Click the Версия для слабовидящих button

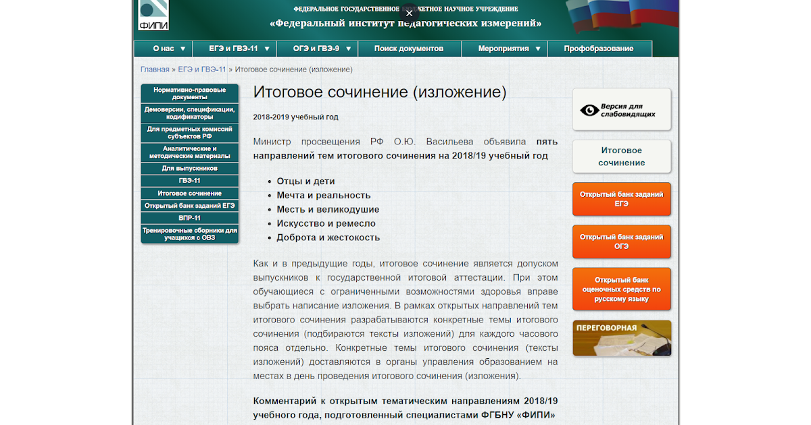coord(622,109)
